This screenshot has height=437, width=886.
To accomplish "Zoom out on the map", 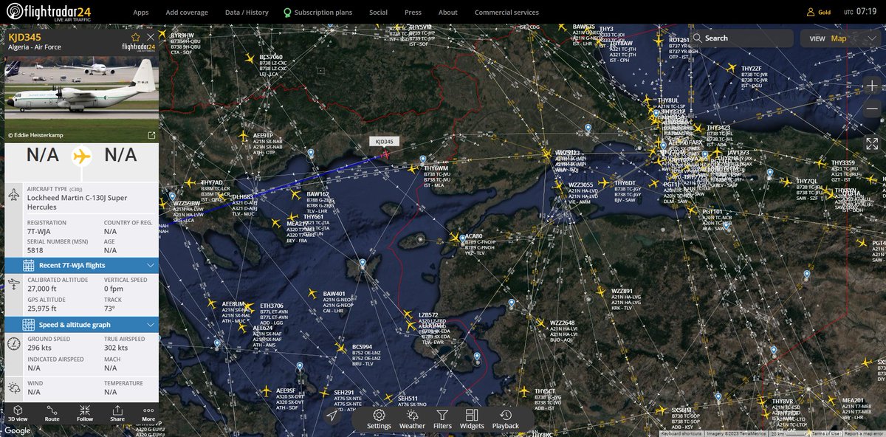I will (873, 109).
